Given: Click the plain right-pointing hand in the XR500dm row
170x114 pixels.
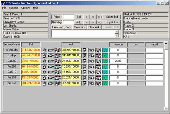Looking at the screenshot, I should (x=51, y=50).
